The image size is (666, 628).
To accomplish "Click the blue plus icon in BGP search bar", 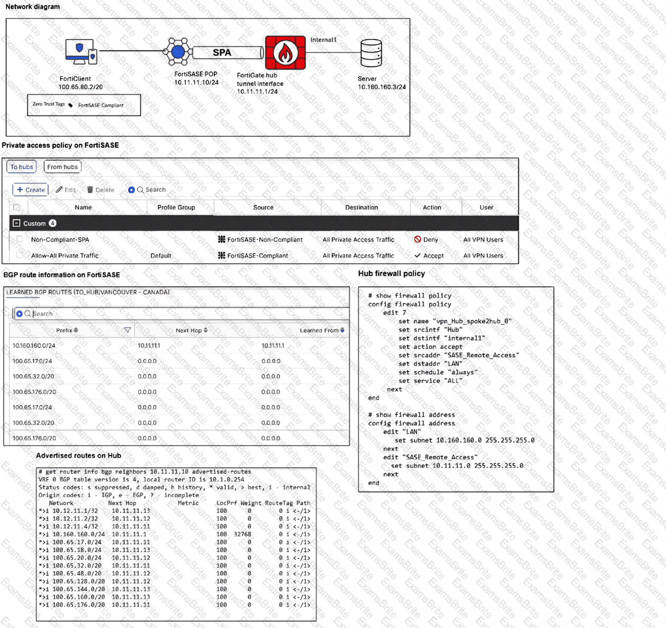I will coord(19,314).
